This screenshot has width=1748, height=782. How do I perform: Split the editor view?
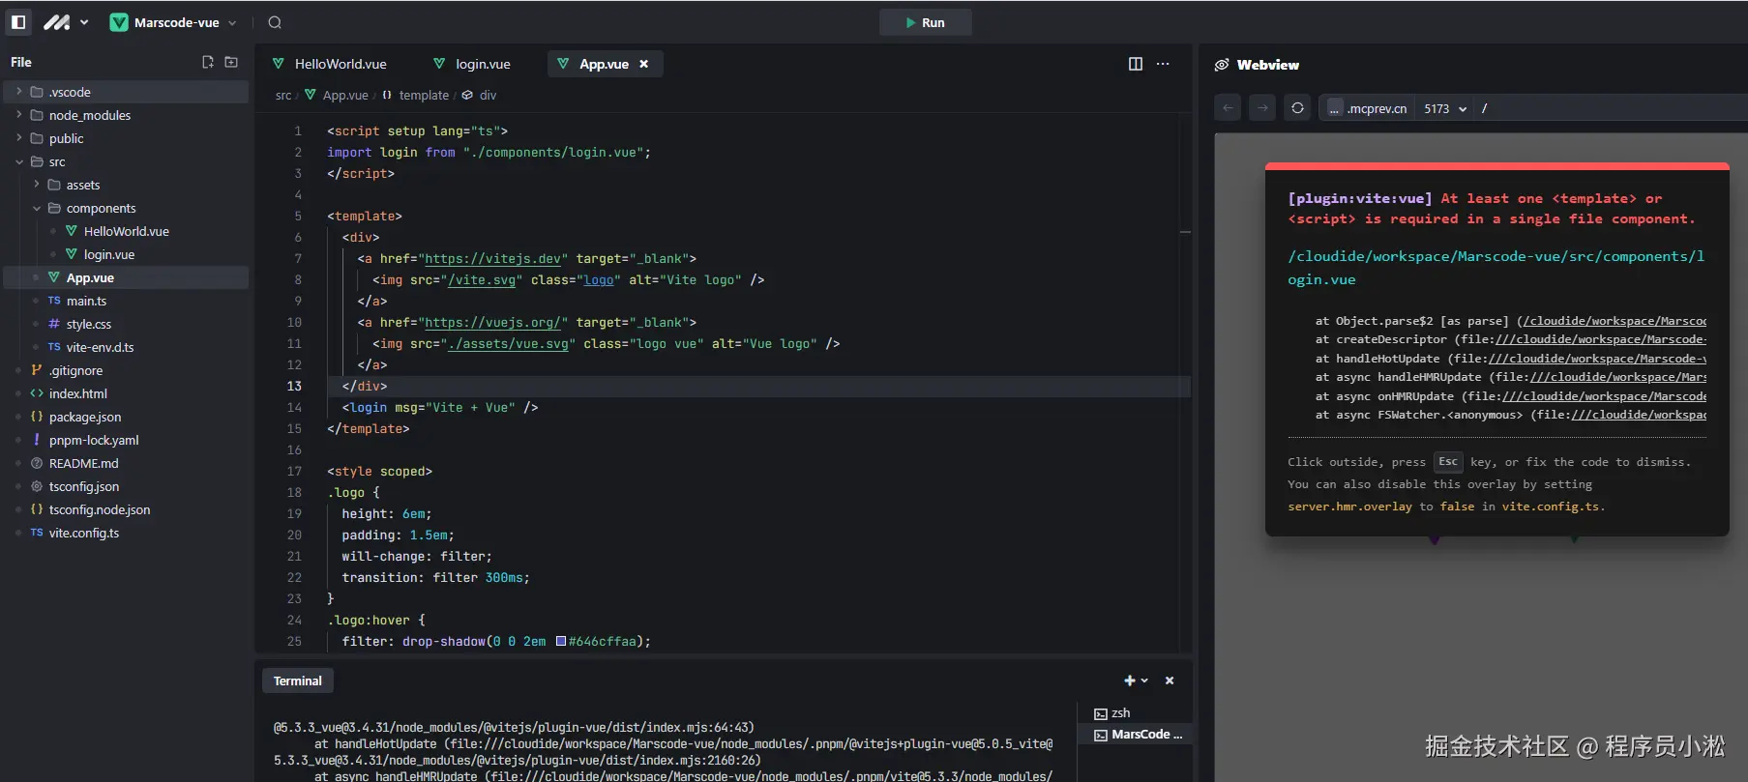[1136, 64]
